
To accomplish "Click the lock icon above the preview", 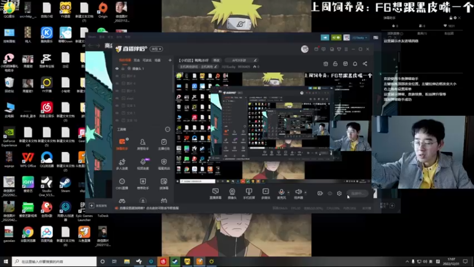I will [x=335, y=63].
